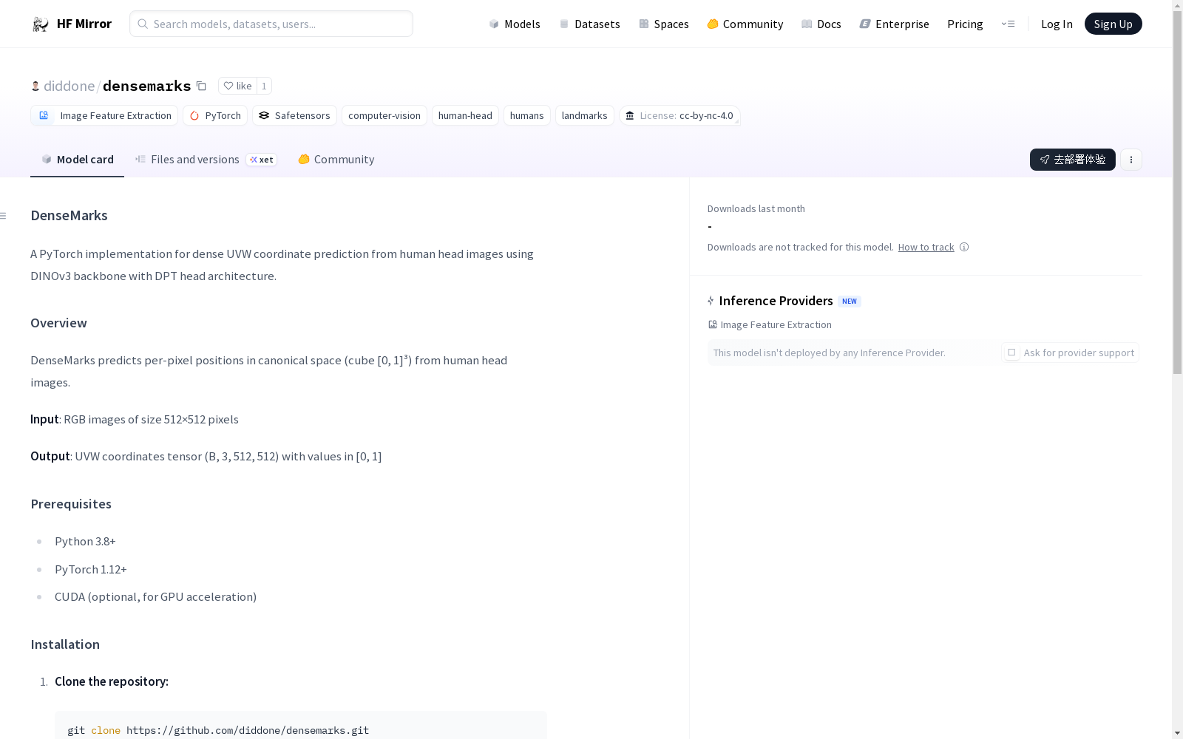Focus the search models input field
Viewport: 1183px width, 739px height.
pos(271,24)
